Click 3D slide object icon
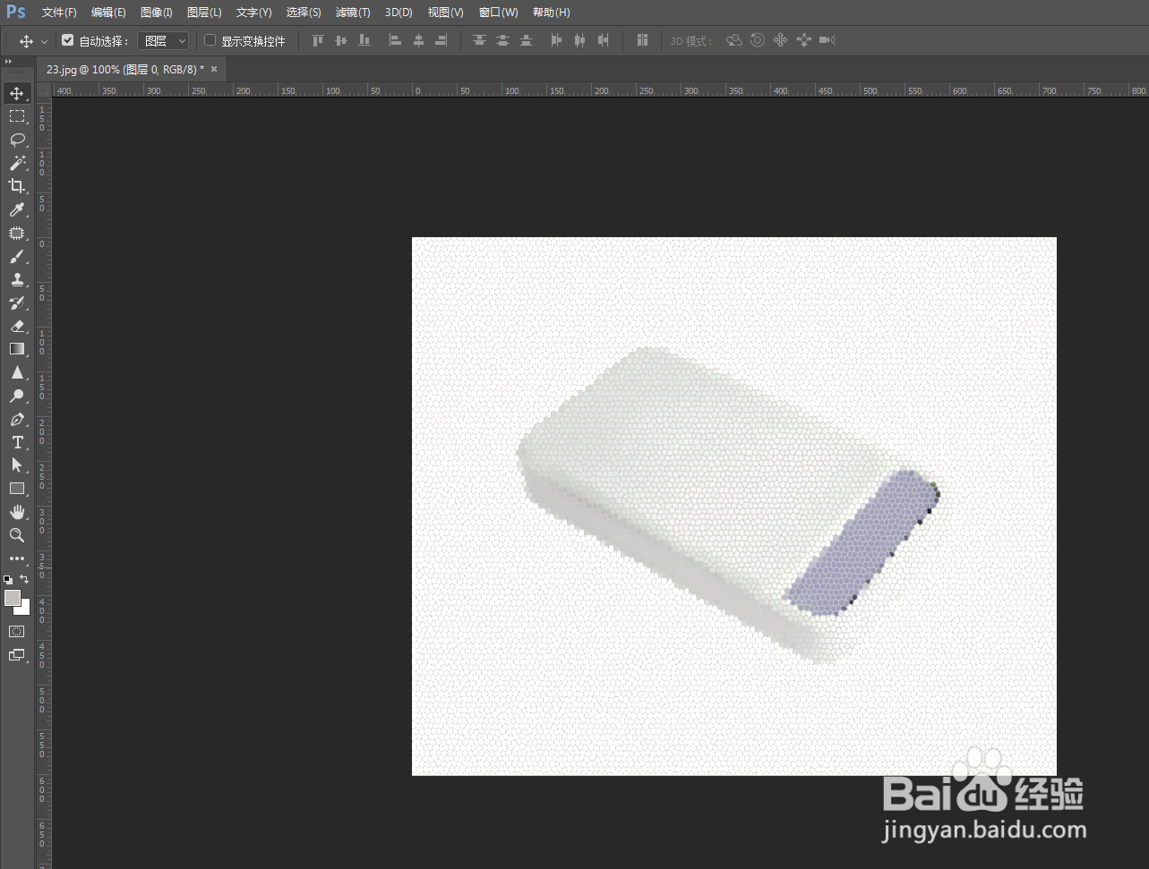Image resolution: width=1149 pixels, height=869 pixels. (x=804, y=40)
